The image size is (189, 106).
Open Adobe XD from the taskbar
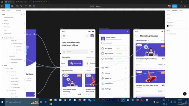click(118, 100)
